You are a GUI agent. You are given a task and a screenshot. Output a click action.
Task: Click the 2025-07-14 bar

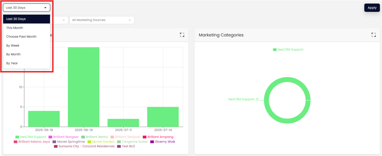[x=163, y=117]
